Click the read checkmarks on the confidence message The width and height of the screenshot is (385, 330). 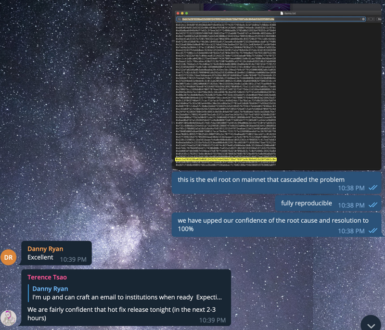(372, 231)
